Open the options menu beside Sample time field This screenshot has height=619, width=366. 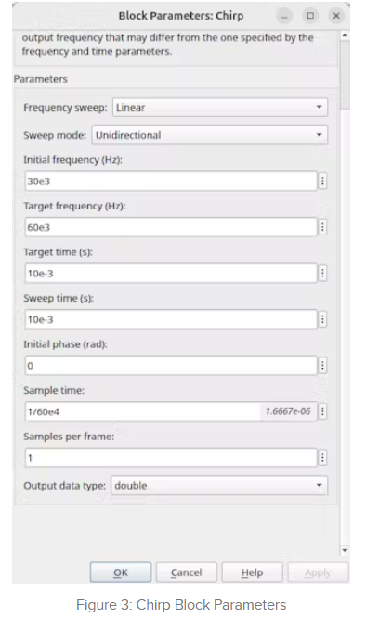click(x=322, y=411)
